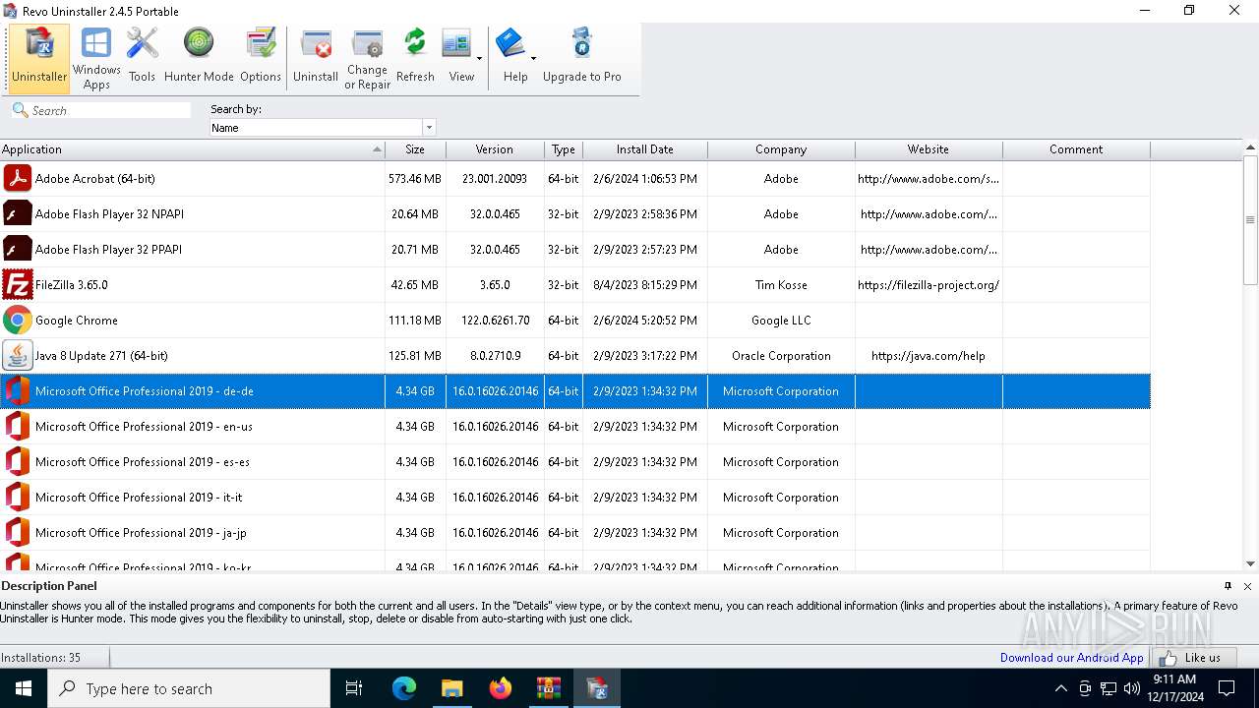Select Office Professional 2019 ja-jp icon
The image size is (1259, 708).
(17, 532)
